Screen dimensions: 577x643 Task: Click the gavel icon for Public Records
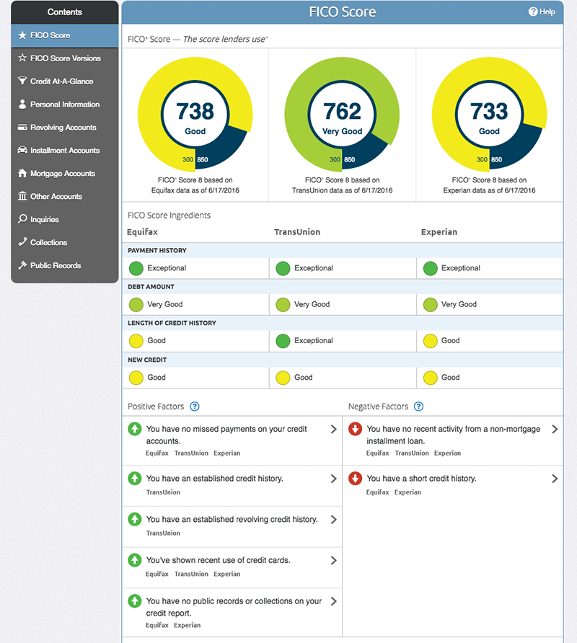click(x=23, y=266)
